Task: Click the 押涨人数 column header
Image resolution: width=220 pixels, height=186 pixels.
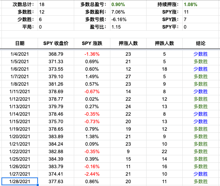Action: coord(128,43)
